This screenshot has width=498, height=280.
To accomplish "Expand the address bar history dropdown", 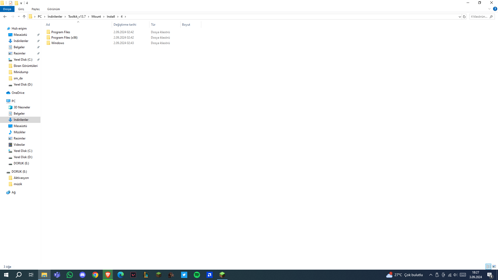I will coord(460,17).
